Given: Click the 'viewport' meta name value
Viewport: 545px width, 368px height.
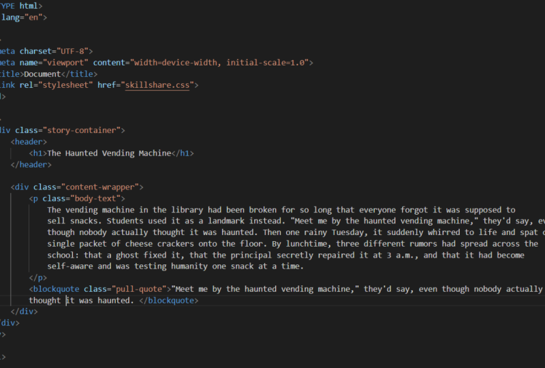Looking at the screenshot, I should coord(65,63).
